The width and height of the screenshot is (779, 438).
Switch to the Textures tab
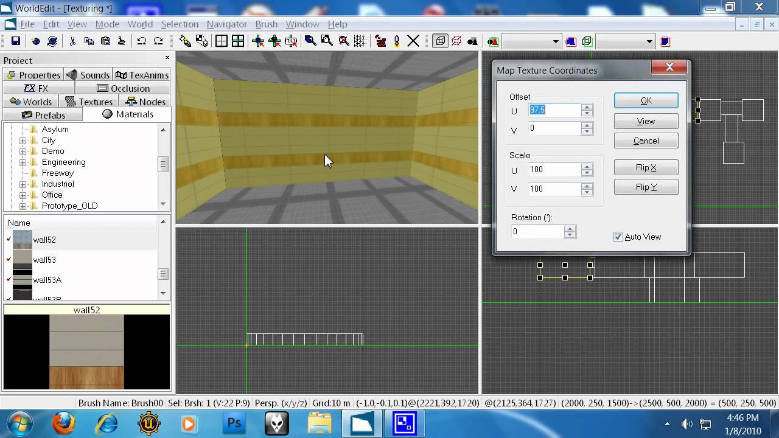pyautogui.click(x=89, y=102)
